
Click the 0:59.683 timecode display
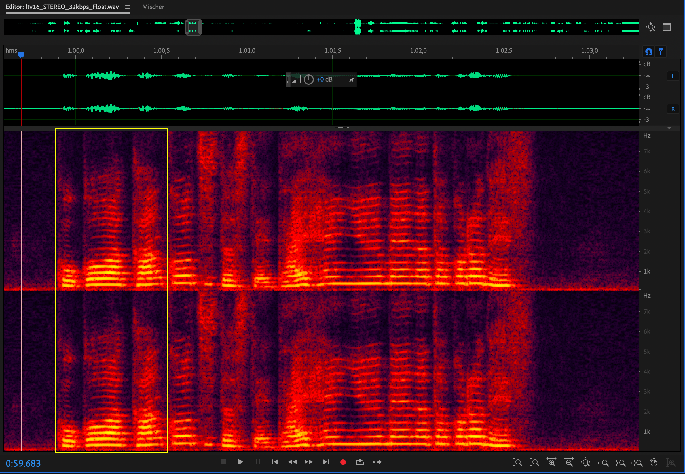23,463
